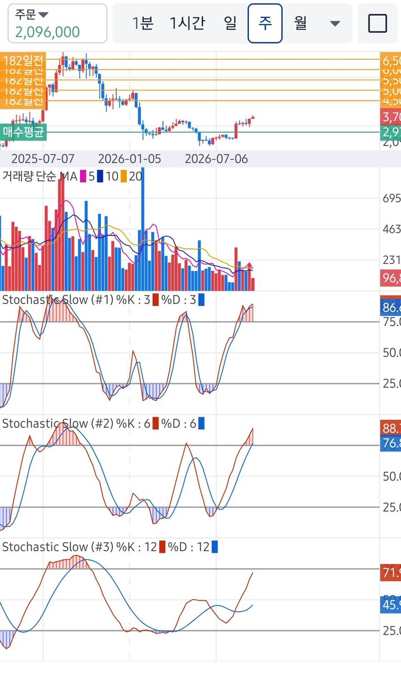Screen dimensions: 401x677
Task: Tap the 매수평균 average buy label
Action: [23, 133]
